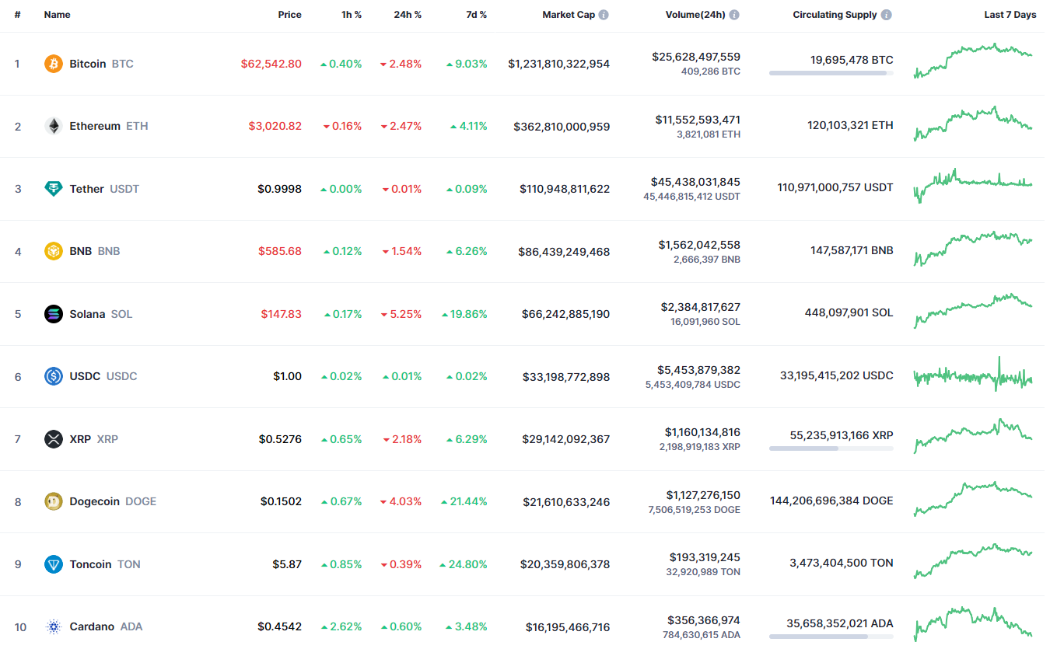This screenshot has height=649, width=1057.
Task: Click XRP price $0.5276
Action: pos(280,439)
